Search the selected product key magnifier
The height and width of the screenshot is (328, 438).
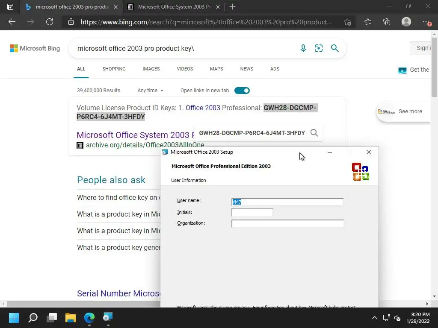click(314, 133)
